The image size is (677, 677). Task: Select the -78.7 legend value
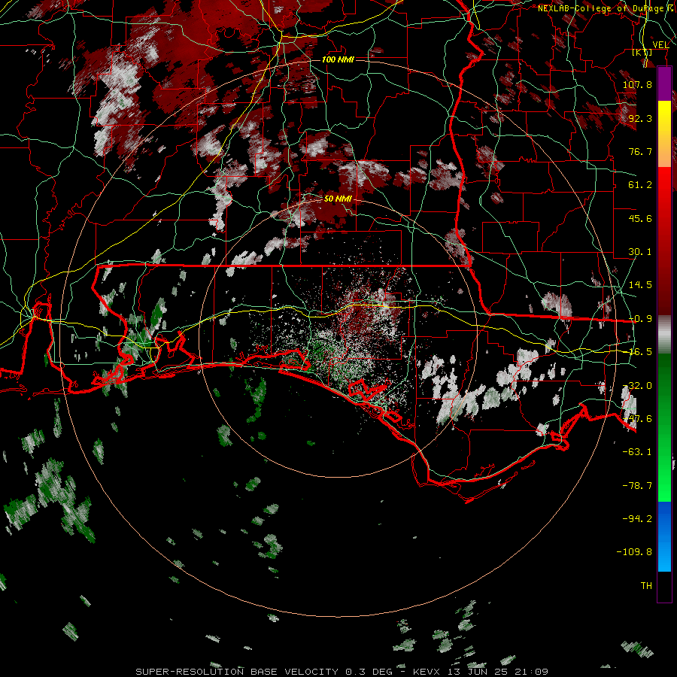pos(637,486)
